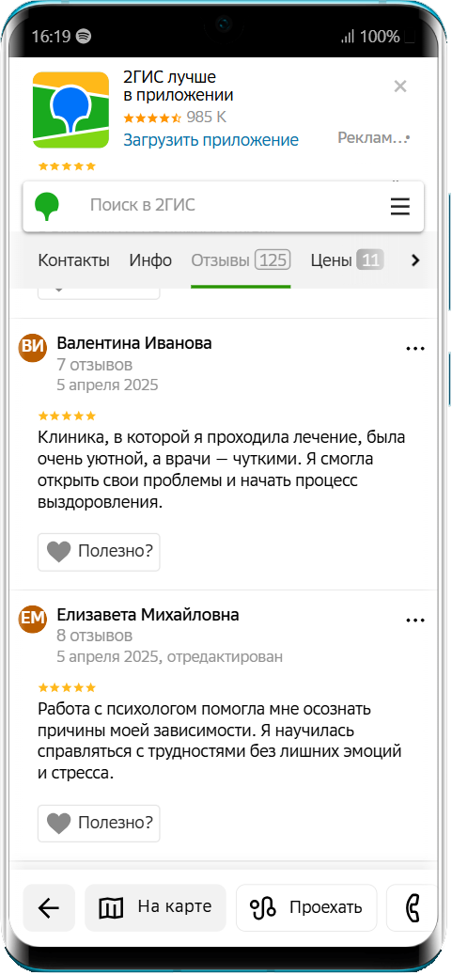452x975 pixels.
Task: Switch to the Контакты tab
Action: tap(74, 260)
